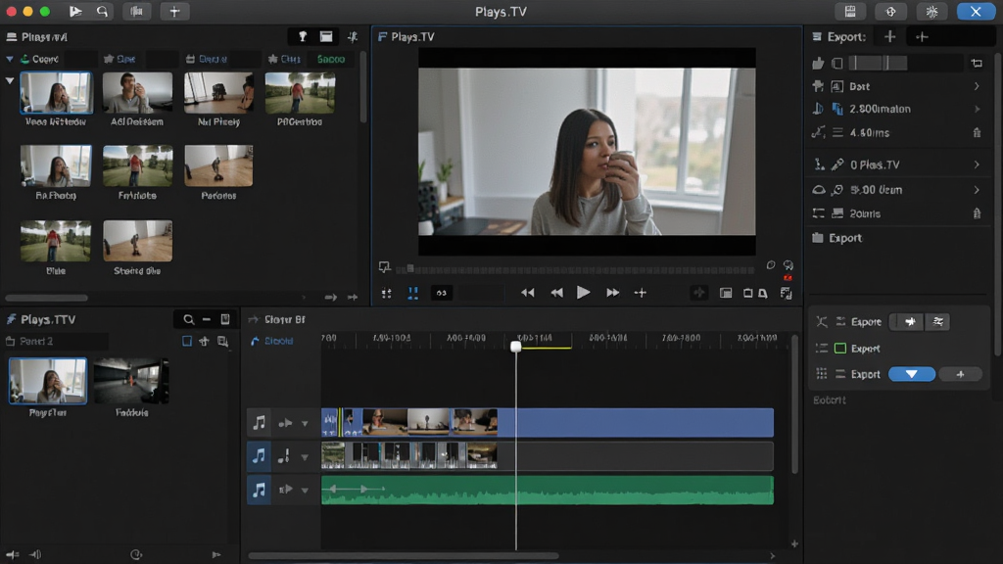Click the trash icon in Plays.TTV panel

coord(225,319)
